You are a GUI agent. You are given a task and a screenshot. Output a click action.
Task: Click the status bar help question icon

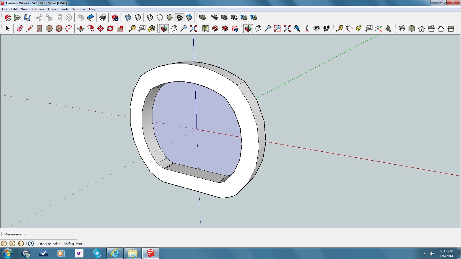tap(31, 243)
